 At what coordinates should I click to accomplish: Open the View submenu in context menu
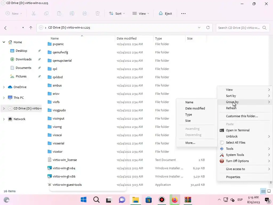[245, 90]
